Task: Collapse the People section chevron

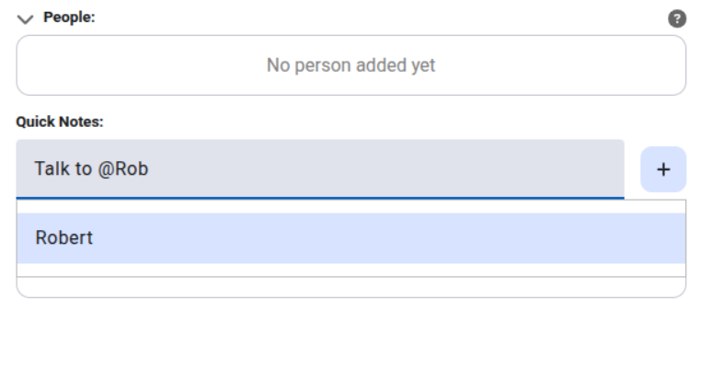Action: coord(25,18)
